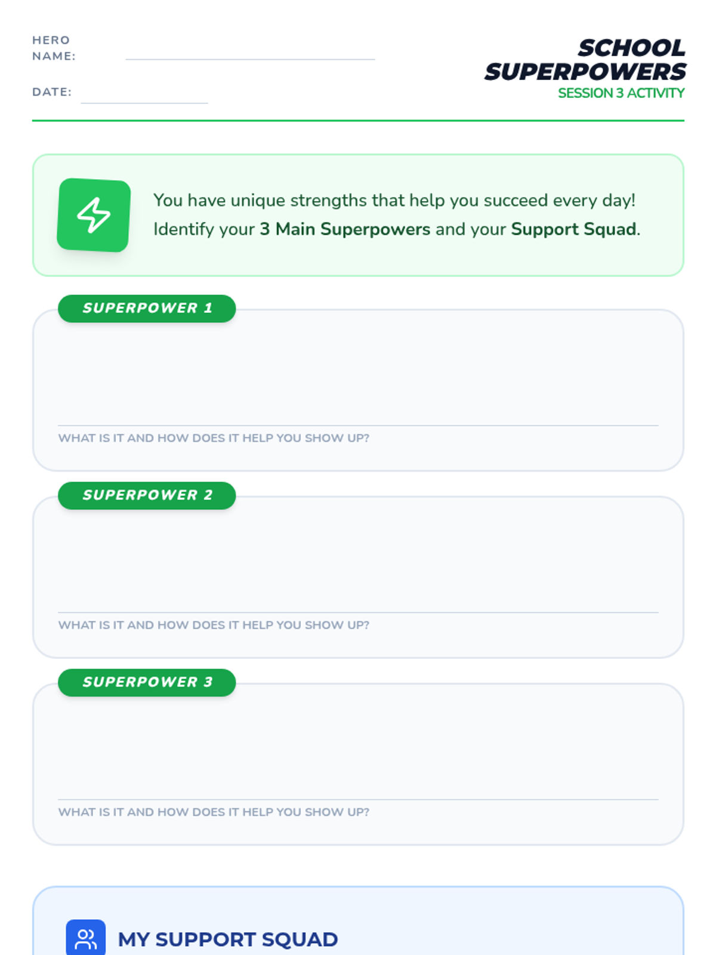Screen dimensions: 716x955
Task: Click the My Support Squad heading
Action: 228,939
